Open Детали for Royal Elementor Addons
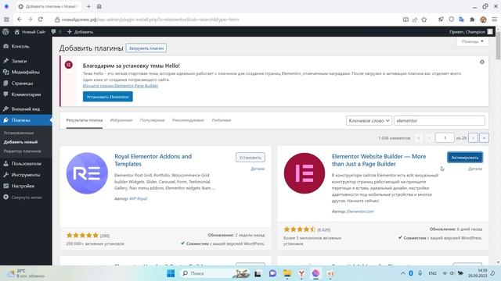 [x=258, y=169]
